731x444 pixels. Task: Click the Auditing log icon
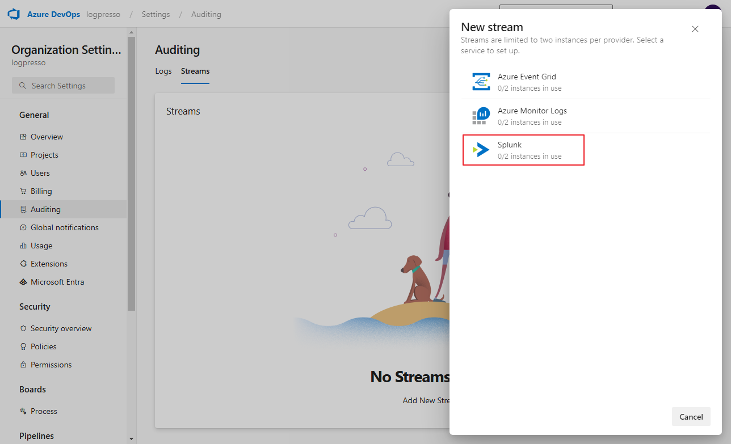23,209
